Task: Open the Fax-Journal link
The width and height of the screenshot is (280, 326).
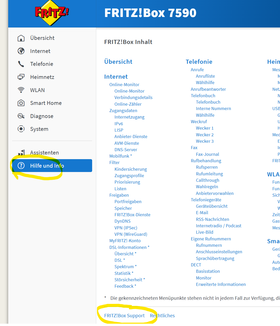Action: click(x=207, y=154)
